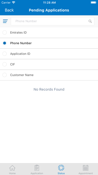The image size is (98, 175).
Task: Tap the Status circle icon
Action: coord(61,168)
